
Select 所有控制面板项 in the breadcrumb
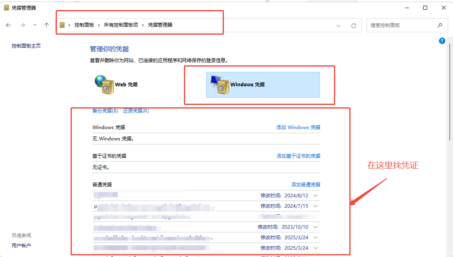[x=121, y=25]
